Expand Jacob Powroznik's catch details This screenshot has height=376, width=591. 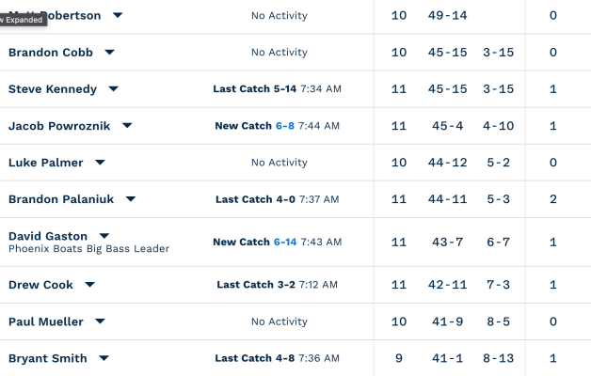127,126
